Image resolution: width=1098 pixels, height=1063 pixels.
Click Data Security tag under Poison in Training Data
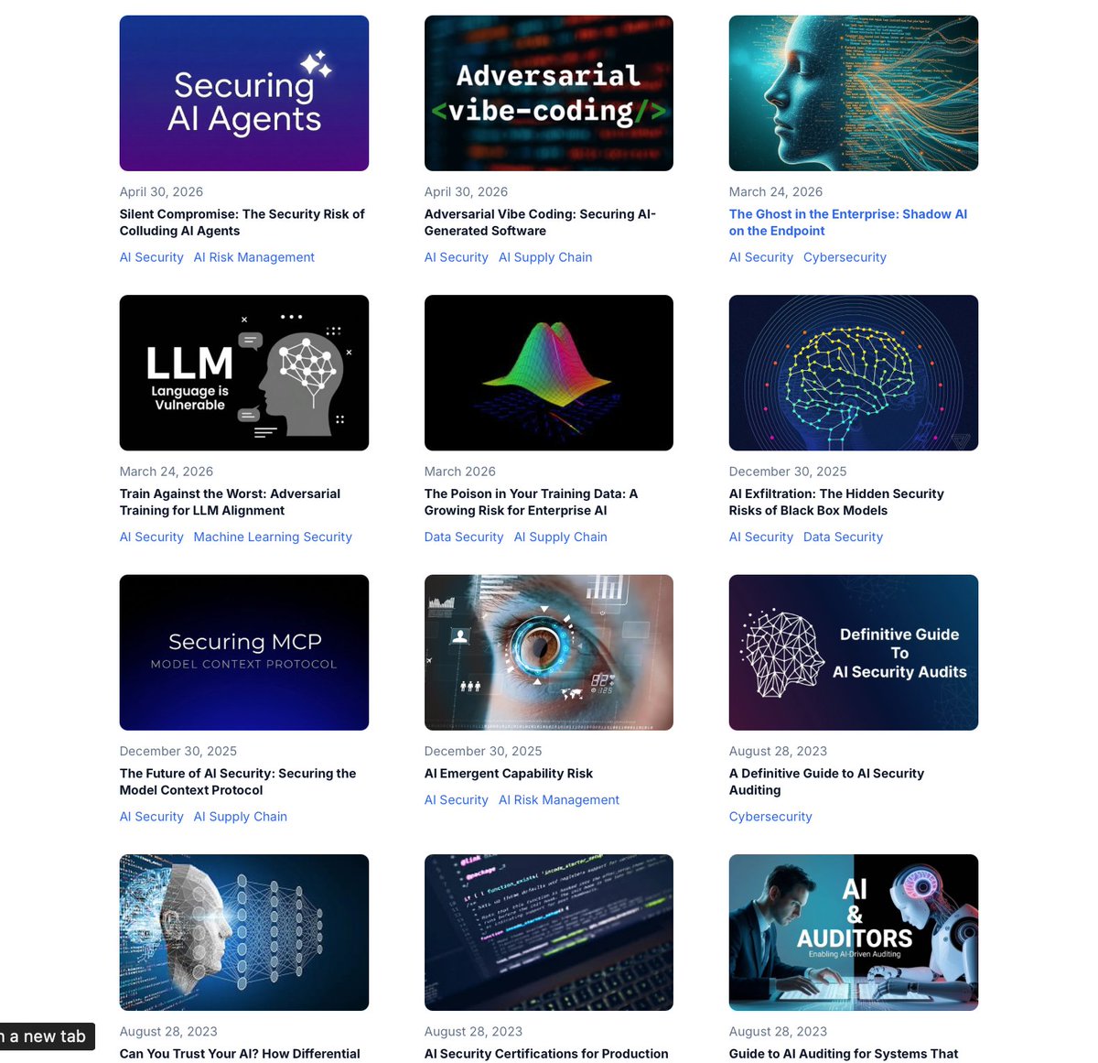tap(464, 537)
